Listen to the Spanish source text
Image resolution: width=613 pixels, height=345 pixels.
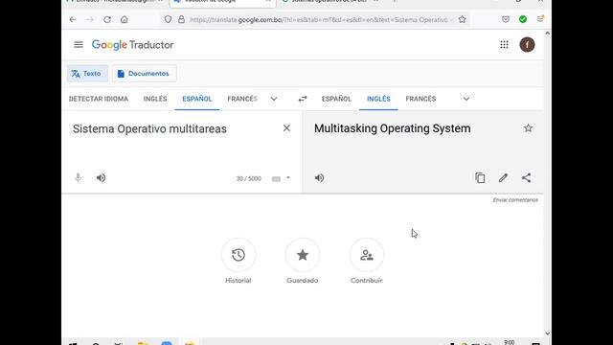101,177
